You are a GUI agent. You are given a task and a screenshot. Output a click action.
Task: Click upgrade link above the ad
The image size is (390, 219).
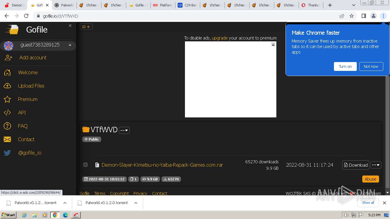click(x=220, y=38)
